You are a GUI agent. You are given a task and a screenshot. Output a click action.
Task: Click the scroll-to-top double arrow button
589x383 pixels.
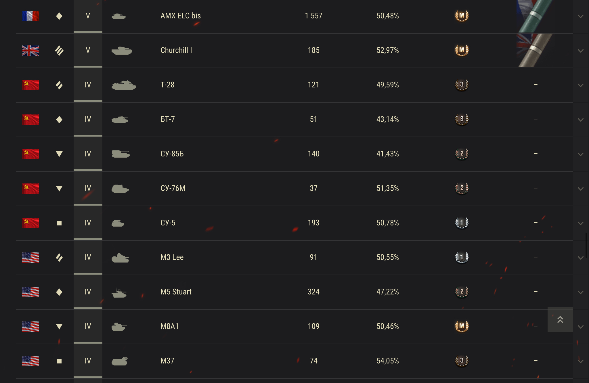(x=560, y=319)
